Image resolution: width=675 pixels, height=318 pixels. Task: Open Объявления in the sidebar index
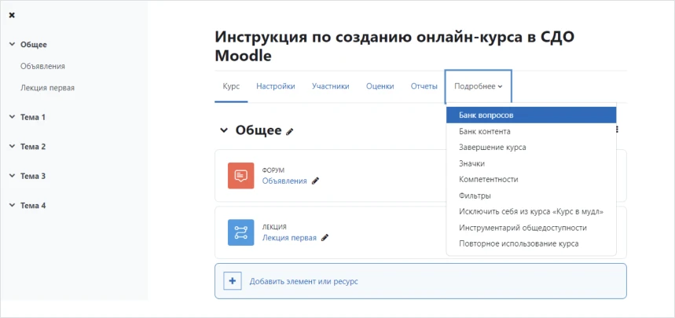click(42, 66)
